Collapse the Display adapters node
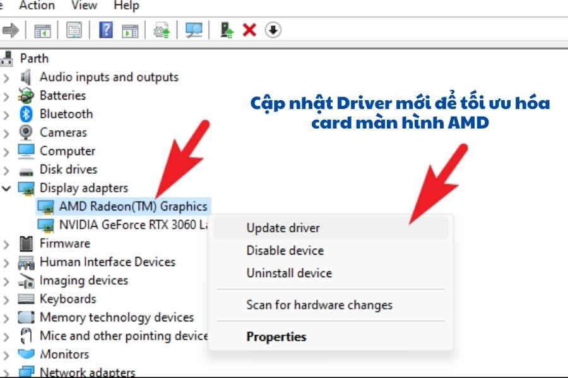568x378 pixels. tap(7, 188)
